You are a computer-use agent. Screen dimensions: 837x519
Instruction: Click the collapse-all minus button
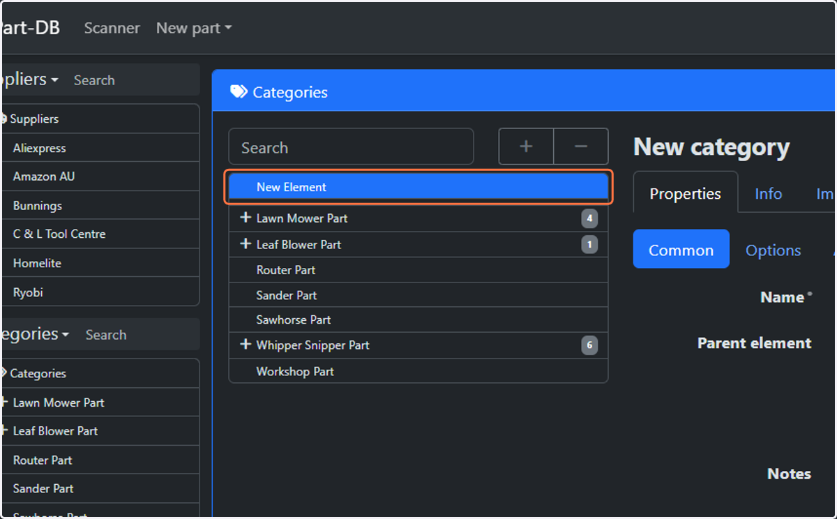pos(581,146)
